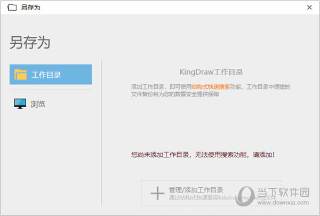Click the line 文件备份将为您的数据安全提供保障

(175, 94)
